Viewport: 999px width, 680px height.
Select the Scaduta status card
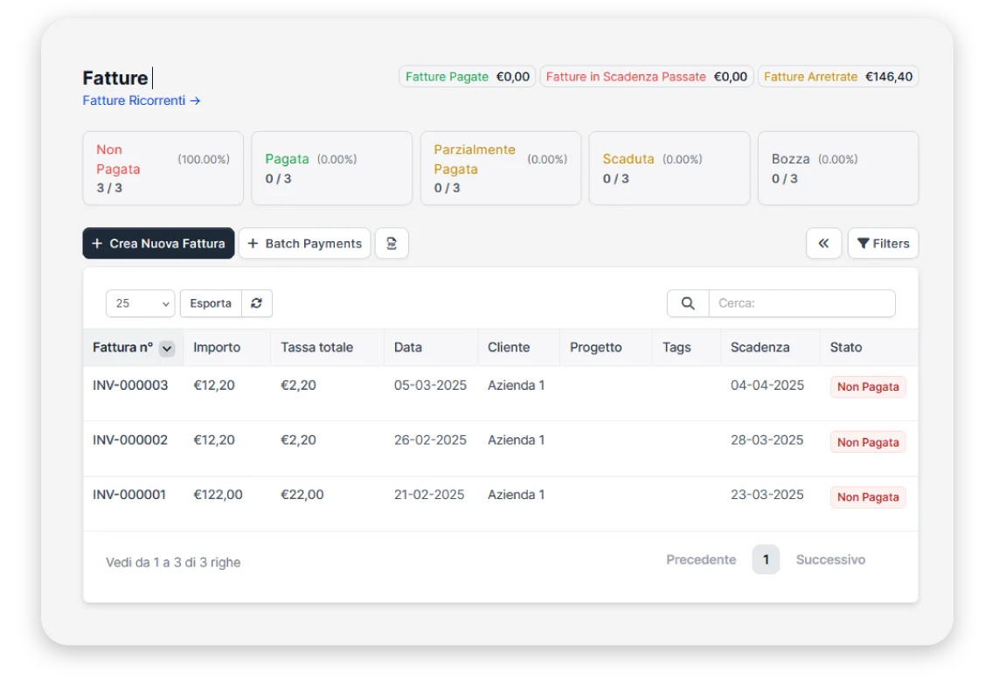point(669,169)
